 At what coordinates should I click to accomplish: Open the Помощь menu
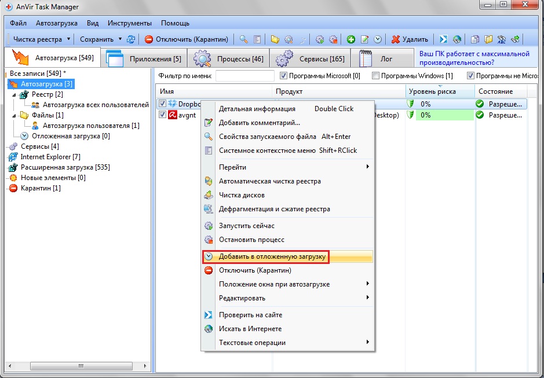pos(175,23)
